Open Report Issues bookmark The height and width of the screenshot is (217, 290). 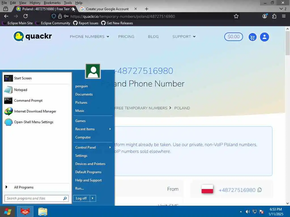click(x=86, y=23)
